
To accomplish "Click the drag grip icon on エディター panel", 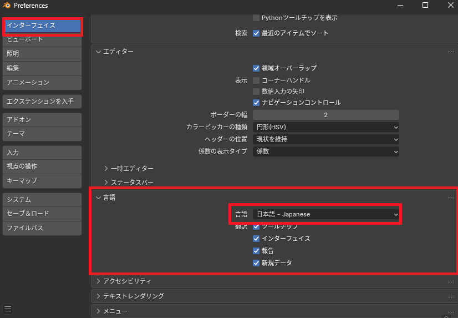I will 450,52.
